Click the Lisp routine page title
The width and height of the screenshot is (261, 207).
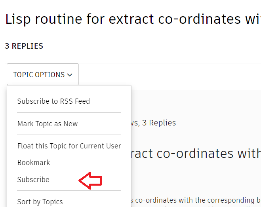133,19
